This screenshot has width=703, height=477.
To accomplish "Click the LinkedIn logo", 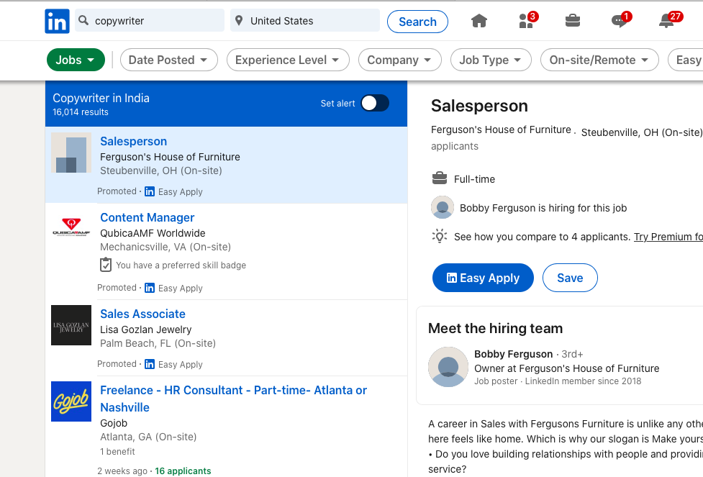I will click(x=57, y=21).
